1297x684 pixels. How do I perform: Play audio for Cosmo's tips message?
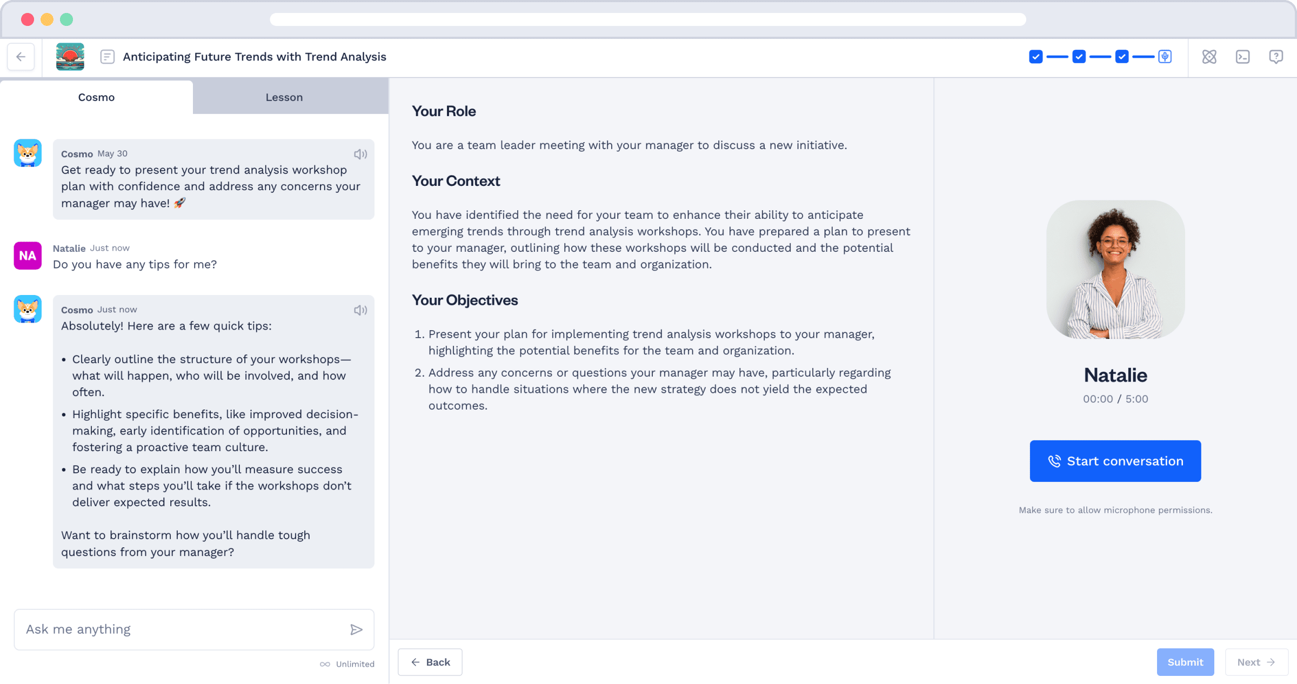coord(360,310)
